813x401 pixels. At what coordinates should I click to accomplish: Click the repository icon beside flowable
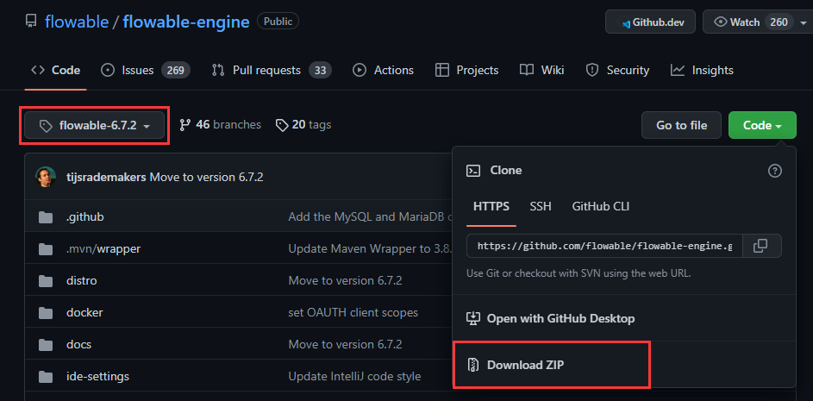coord(31,22)
